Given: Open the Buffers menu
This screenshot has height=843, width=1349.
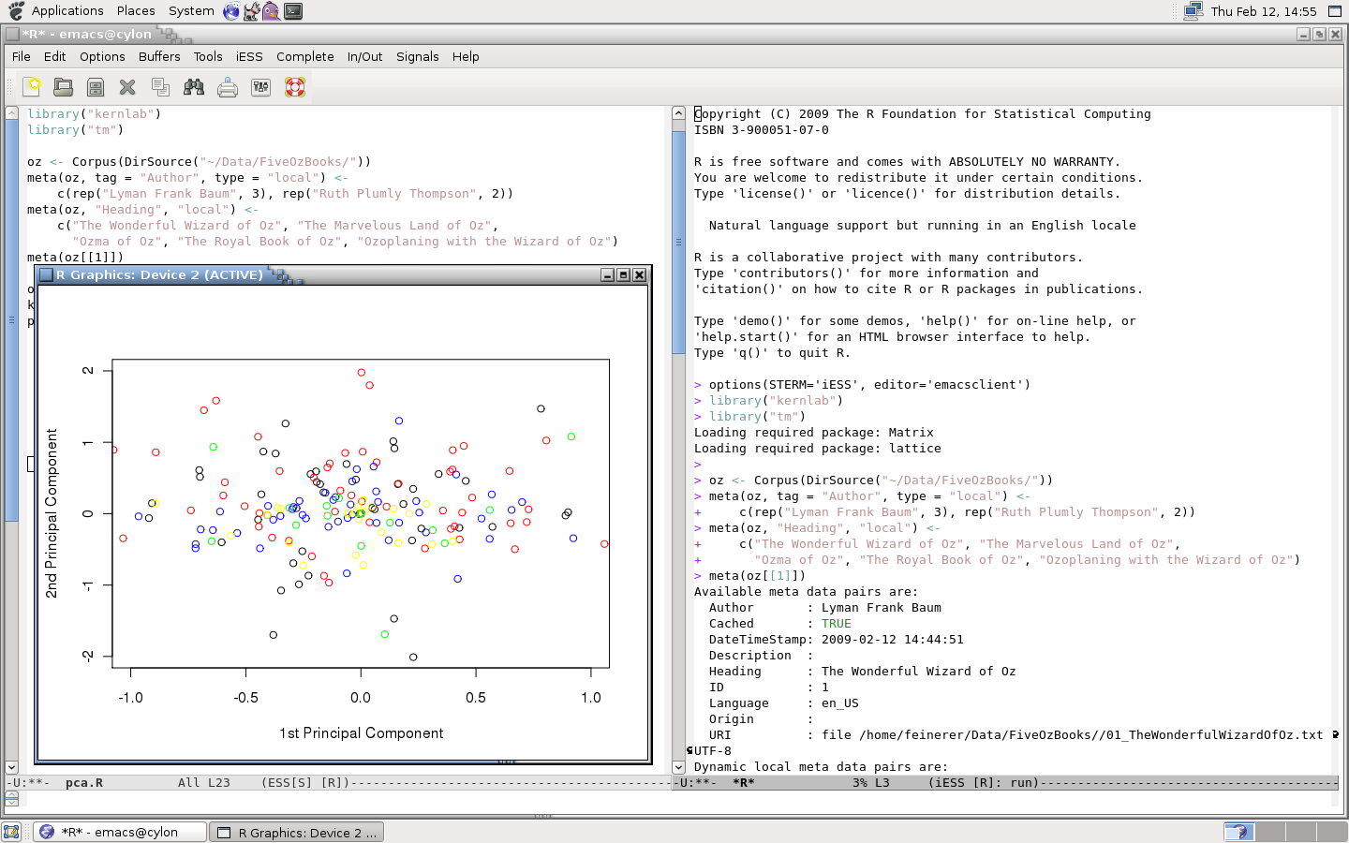Looking at the screenshot, I should pyautogui.click(x=159, y=56).
